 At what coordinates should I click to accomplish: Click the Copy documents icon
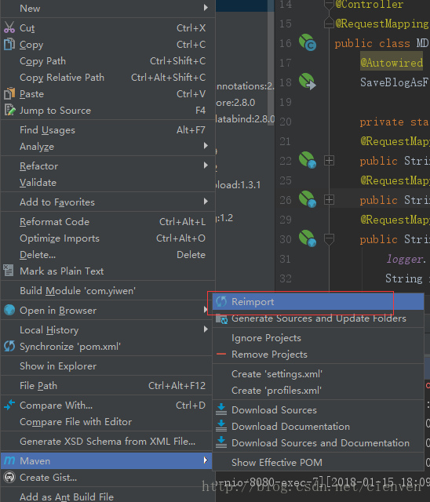9,44
